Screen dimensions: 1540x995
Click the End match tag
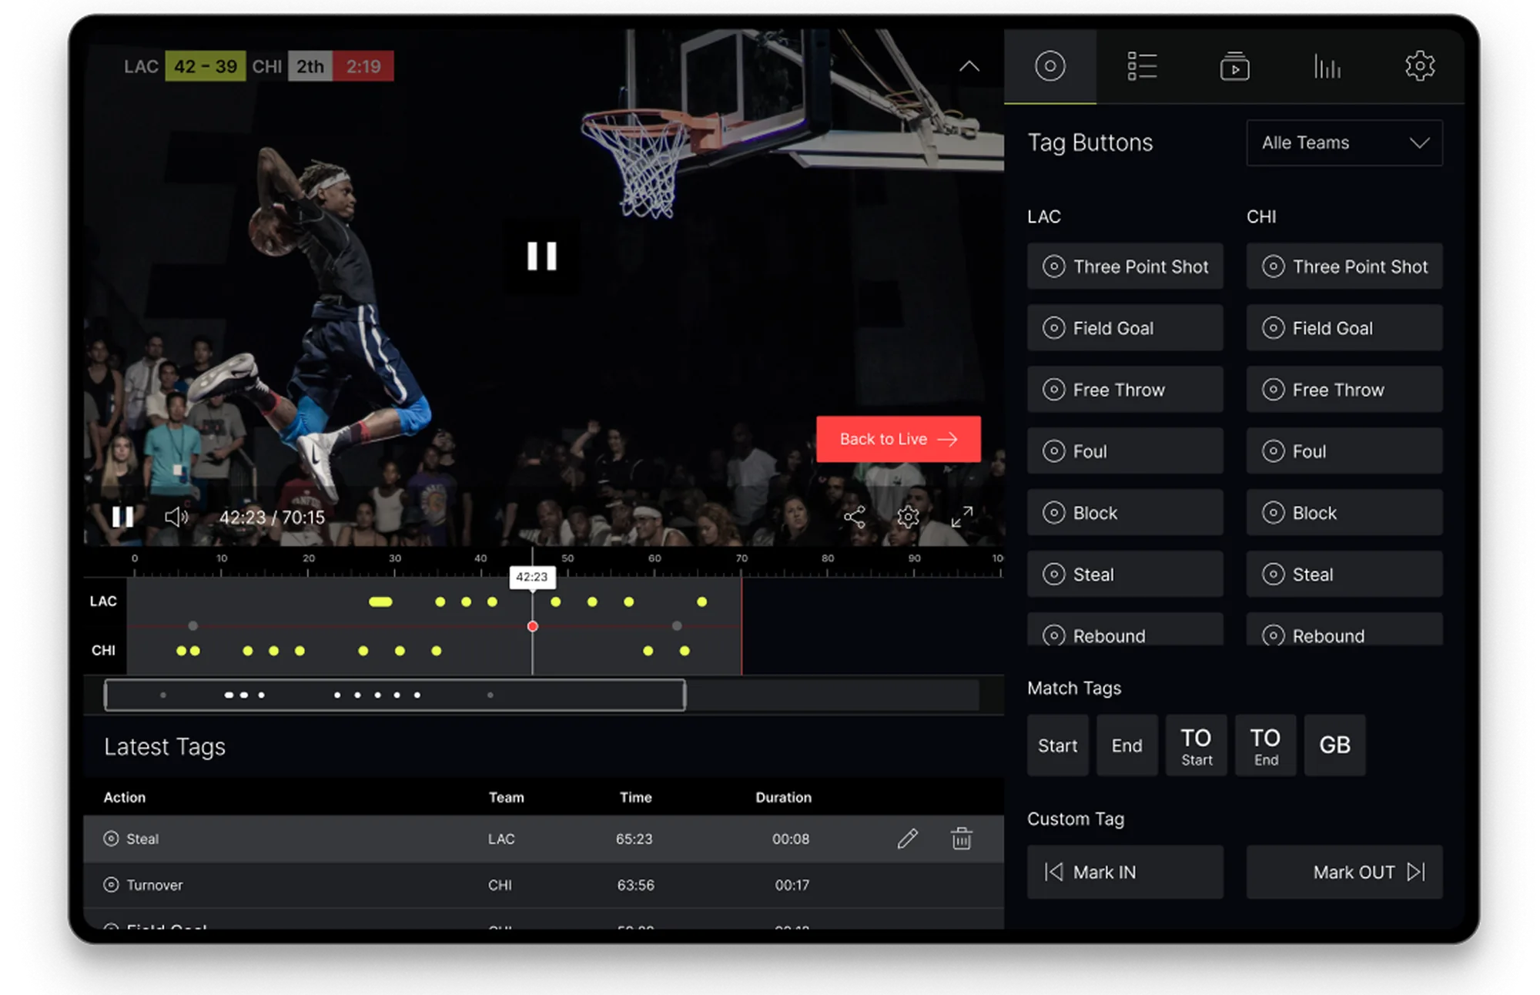(x=1127, y=745)
